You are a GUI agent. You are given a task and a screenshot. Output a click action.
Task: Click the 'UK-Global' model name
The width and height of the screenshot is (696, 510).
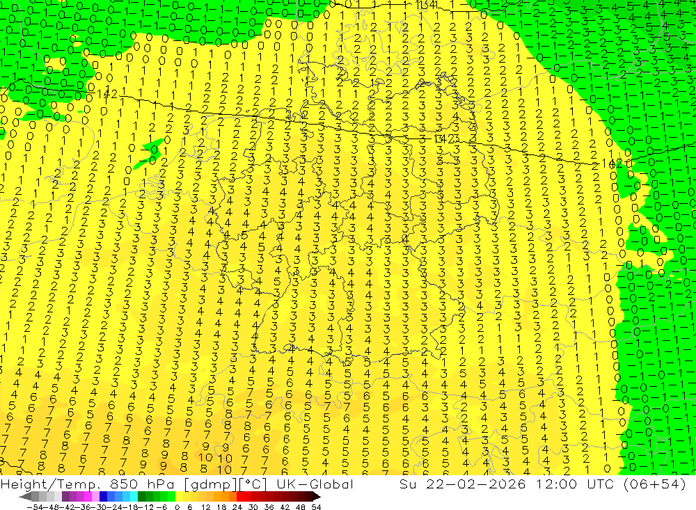coord(315,484)
